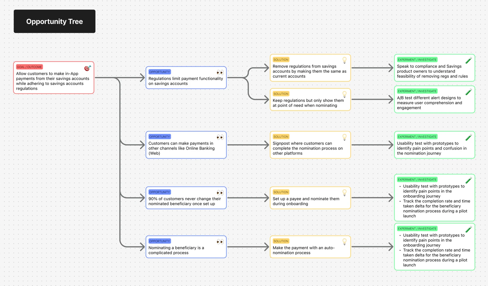488x286 pixels.
Task: Select goal text about in-App payments
Action: 53,81
